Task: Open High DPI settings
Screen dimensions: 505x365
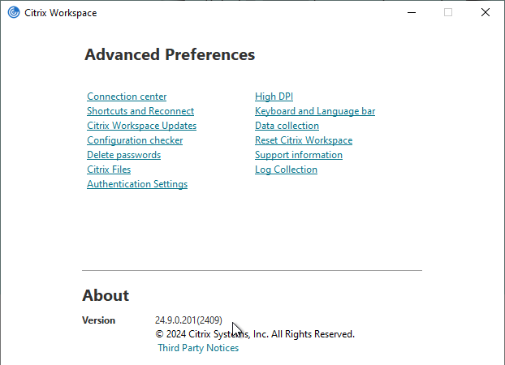Action: [x=274, y=97]
